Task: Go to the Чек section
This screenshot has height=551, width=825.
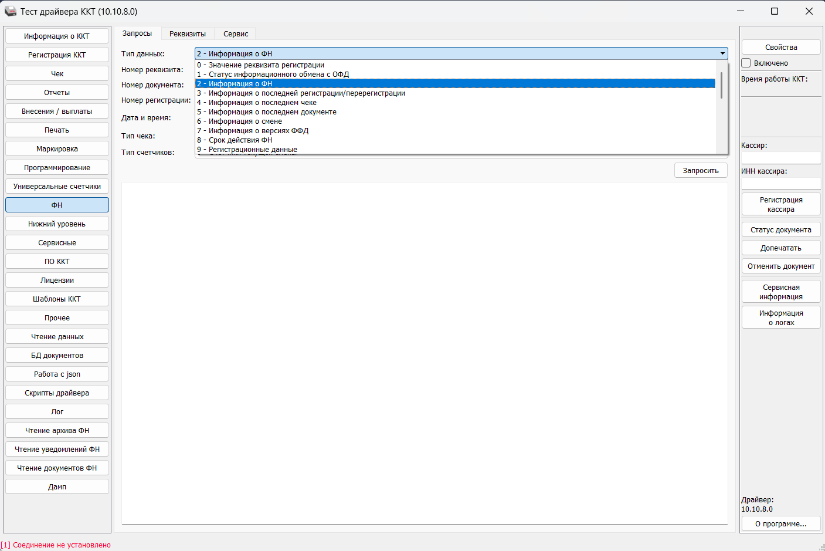Action: (57, 73)
